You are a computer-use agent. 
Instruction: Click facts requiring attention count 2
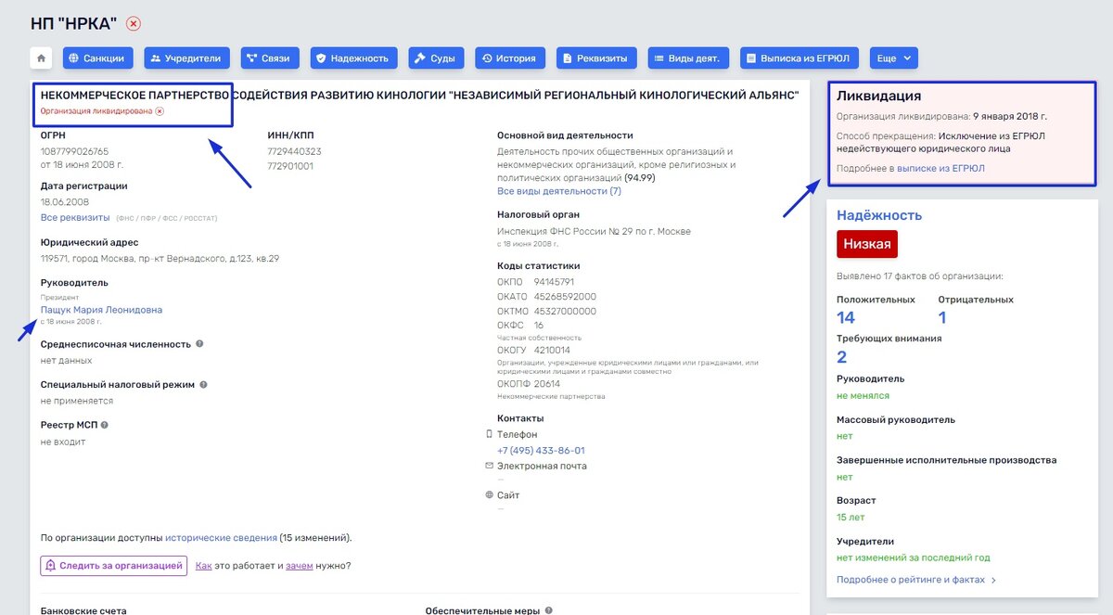[842, 356]
